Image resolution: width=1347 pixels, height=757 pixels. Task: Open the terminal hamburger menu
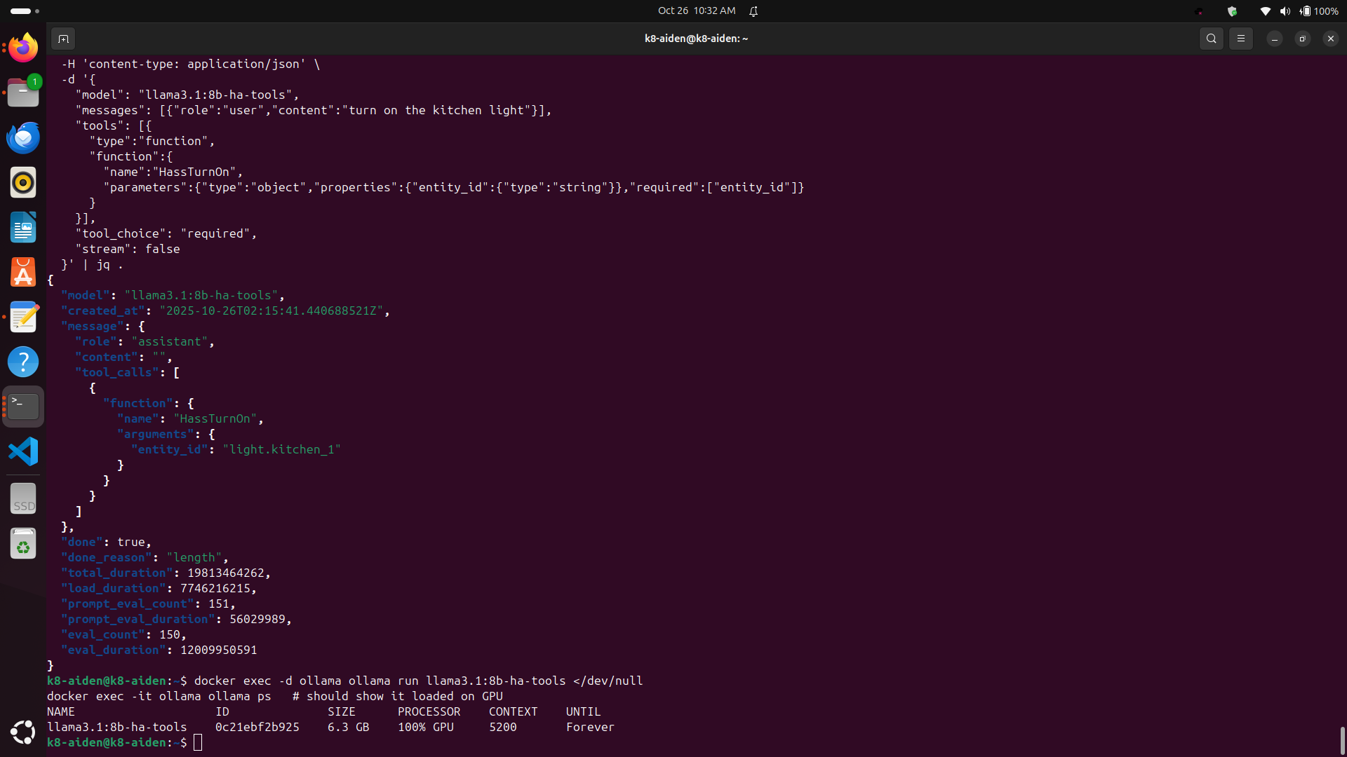[1240, 39]
